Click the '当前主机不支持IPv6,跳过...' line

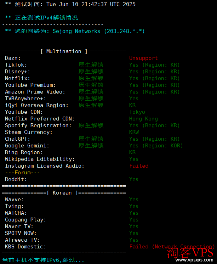(x=43, y=260)
